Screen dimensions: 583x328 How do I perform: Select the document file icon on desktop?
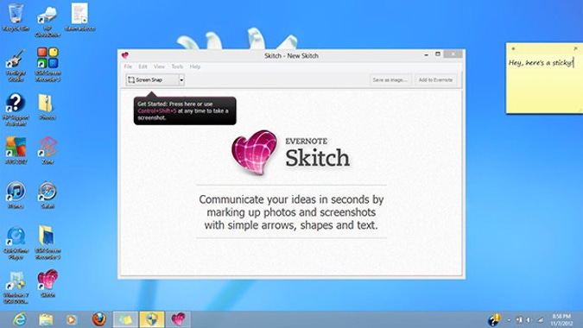[79, 17]
